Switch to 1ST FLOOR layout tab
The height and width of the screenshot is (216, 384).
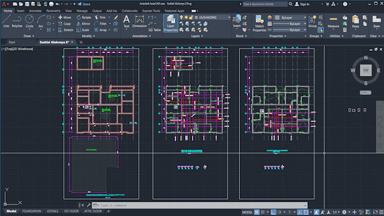click(71, 211)
